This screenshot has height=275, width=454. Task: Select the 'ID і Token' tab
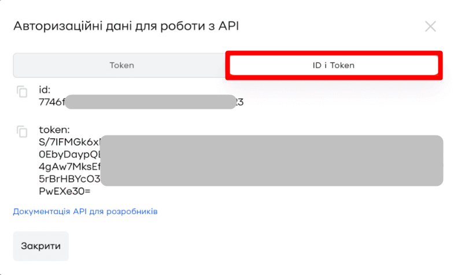(333, 65)
